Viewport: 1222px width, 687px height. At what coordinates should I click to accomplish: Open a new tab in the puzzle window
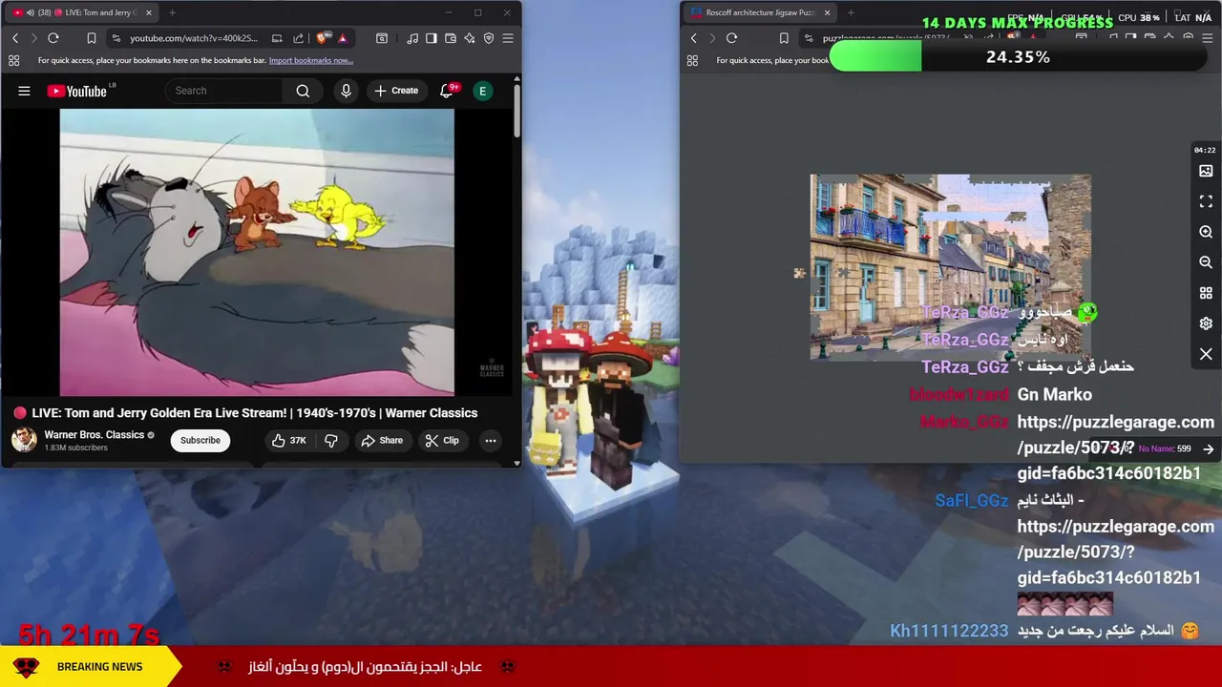tap(851, 12)
